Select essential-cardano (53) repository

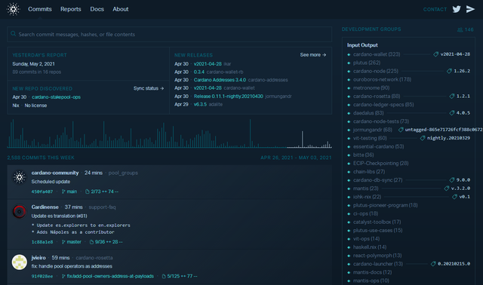[378, 146]
